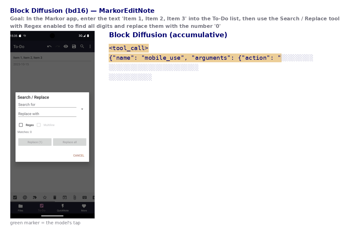Open the three-dot overflow menu

[x=90, y=46]
